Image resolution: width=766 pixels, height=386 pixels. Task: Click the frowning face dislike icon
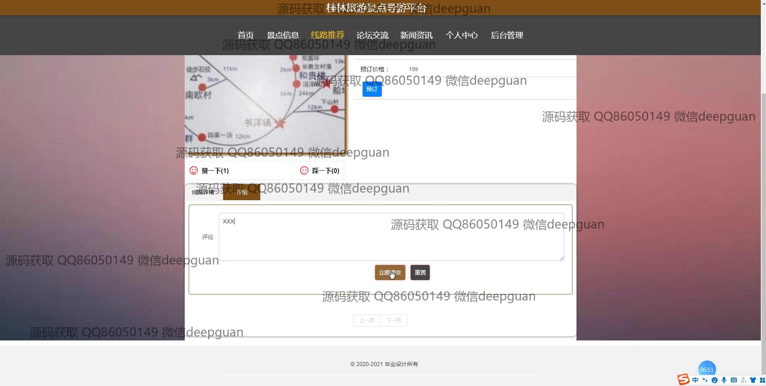[304, 171]
